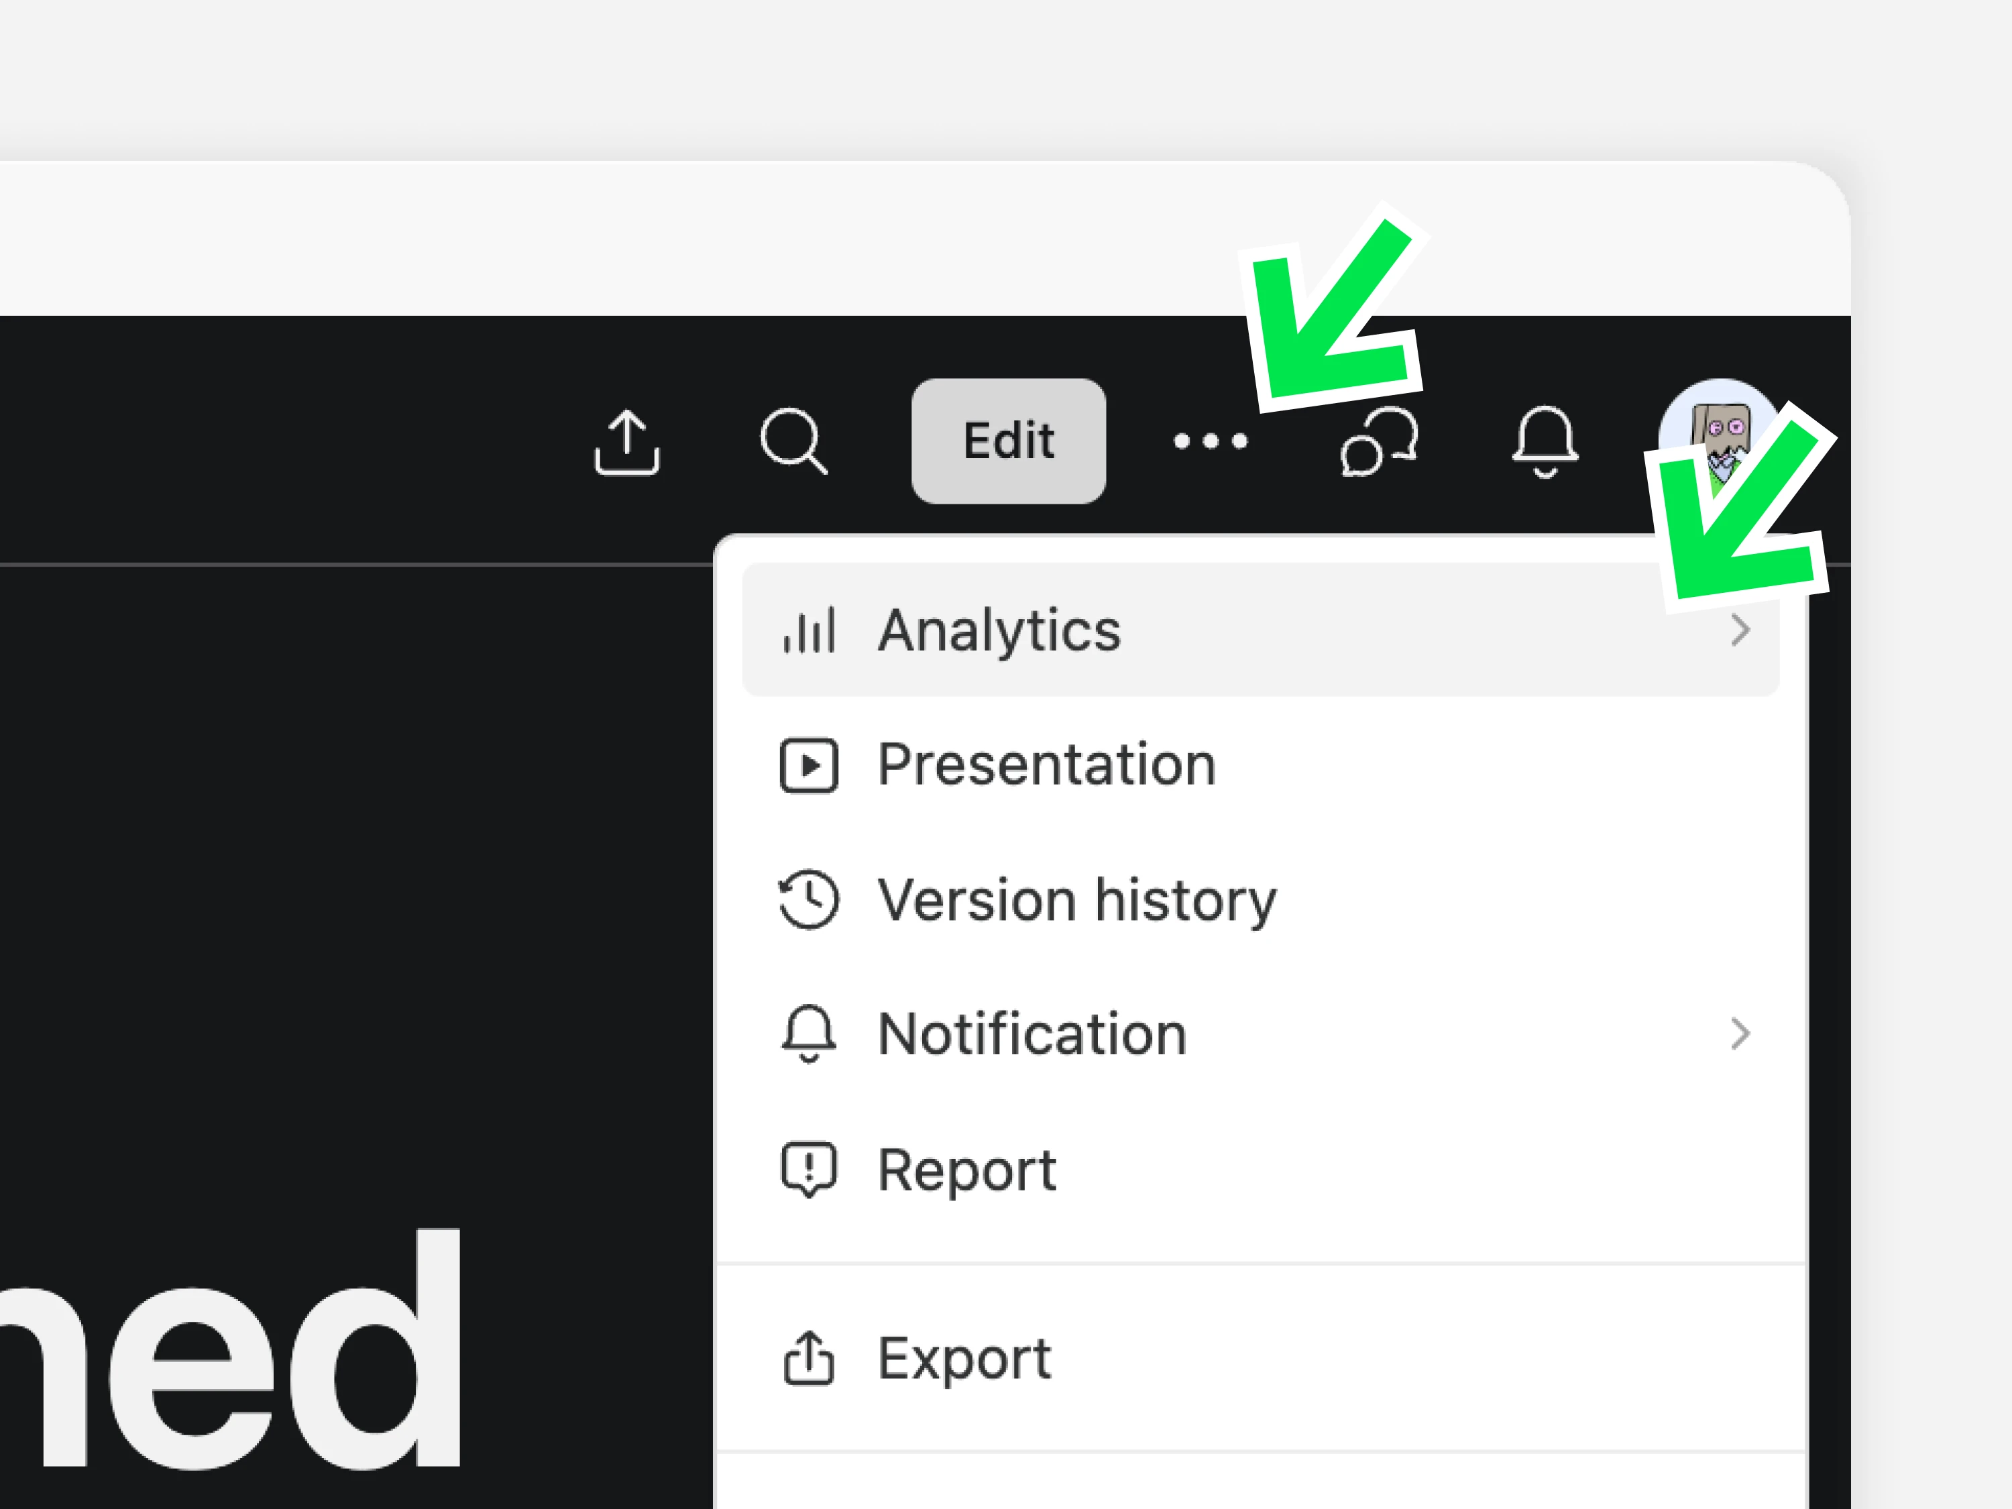
Task: Click the Edit button
Action: tap(1009, 441)
